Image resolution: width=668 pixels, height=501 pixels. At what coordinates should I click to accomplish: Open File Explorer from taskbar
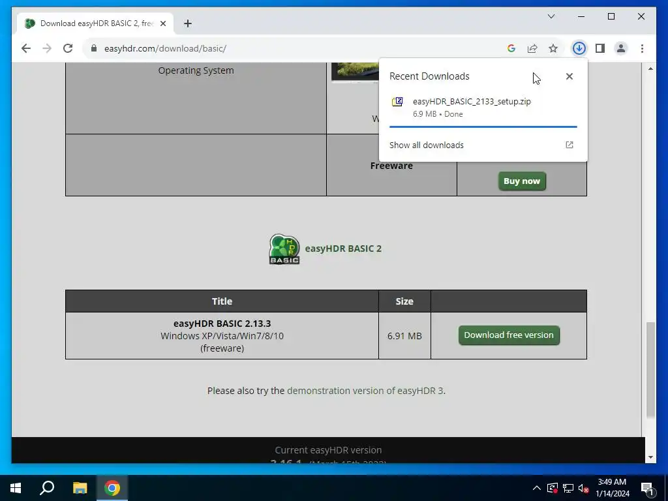click(x=80, y=488)
